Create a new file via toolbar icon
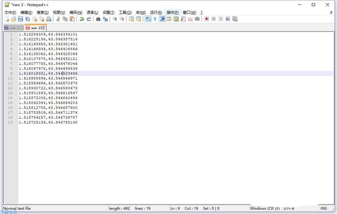Image resolution: width=337 pixels, height=214 pixels. tap(6, 19)
